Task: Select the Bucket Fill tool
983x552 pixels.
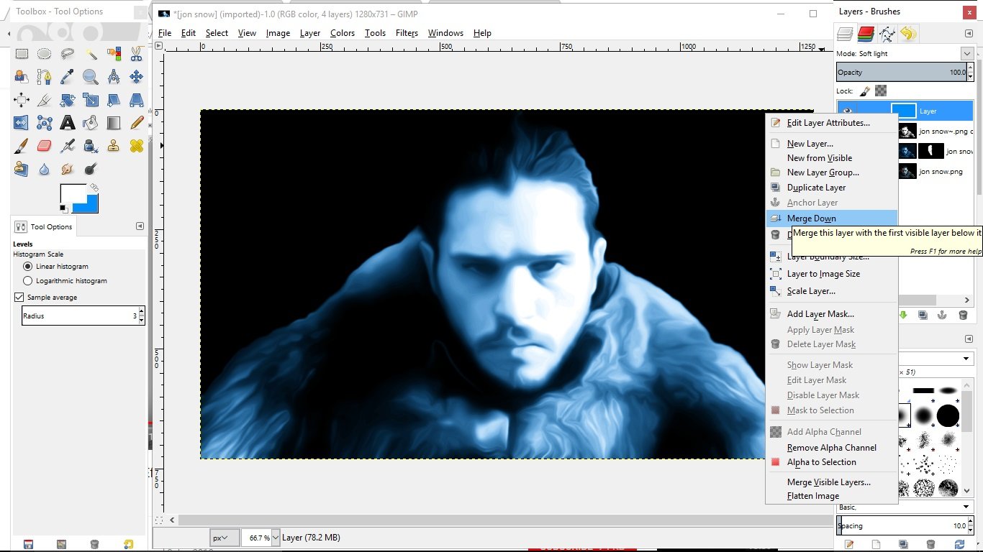Action: (91, 123)
